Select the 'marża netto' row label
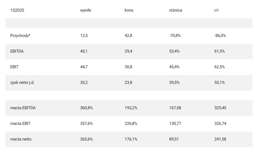This screenshot has width=255, height=154. coord(21,139)
